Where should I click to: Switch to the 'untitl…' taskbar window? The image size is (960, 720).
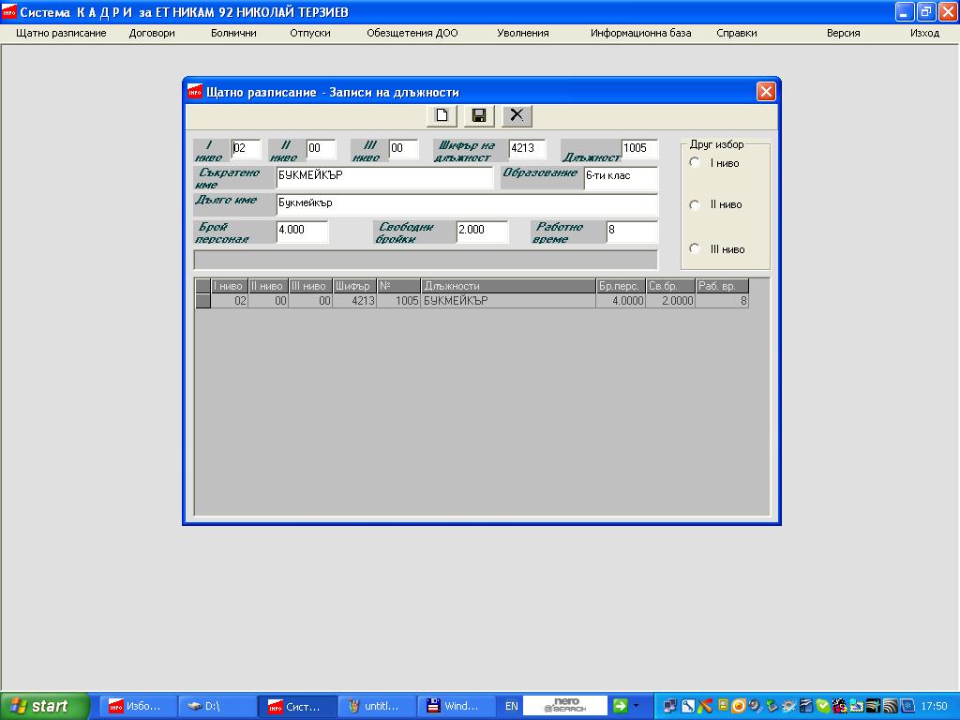(x=376, y=706)
